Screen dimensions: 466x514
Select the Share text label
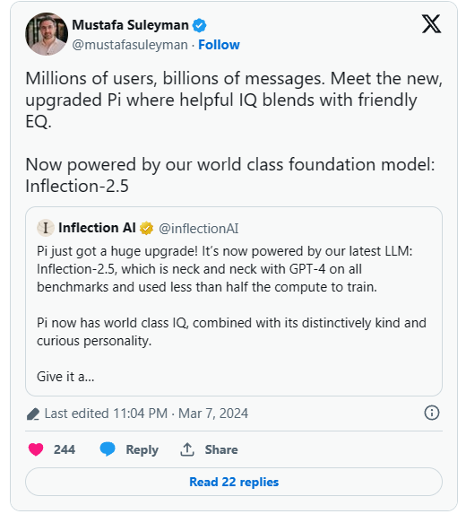[x=221, y=449]
